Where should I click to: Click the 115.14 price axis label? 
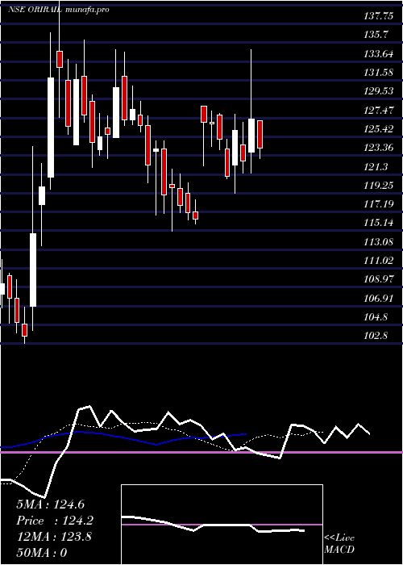click(379, 223)
